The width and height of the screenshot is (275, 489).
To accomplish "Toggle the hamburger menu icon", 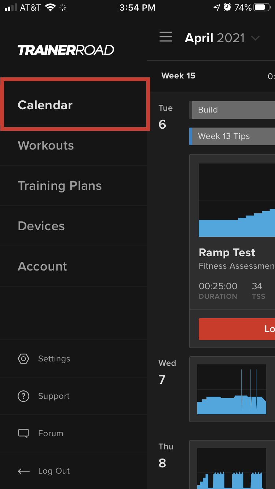I will pyautogui.click(x=166, y=37).
